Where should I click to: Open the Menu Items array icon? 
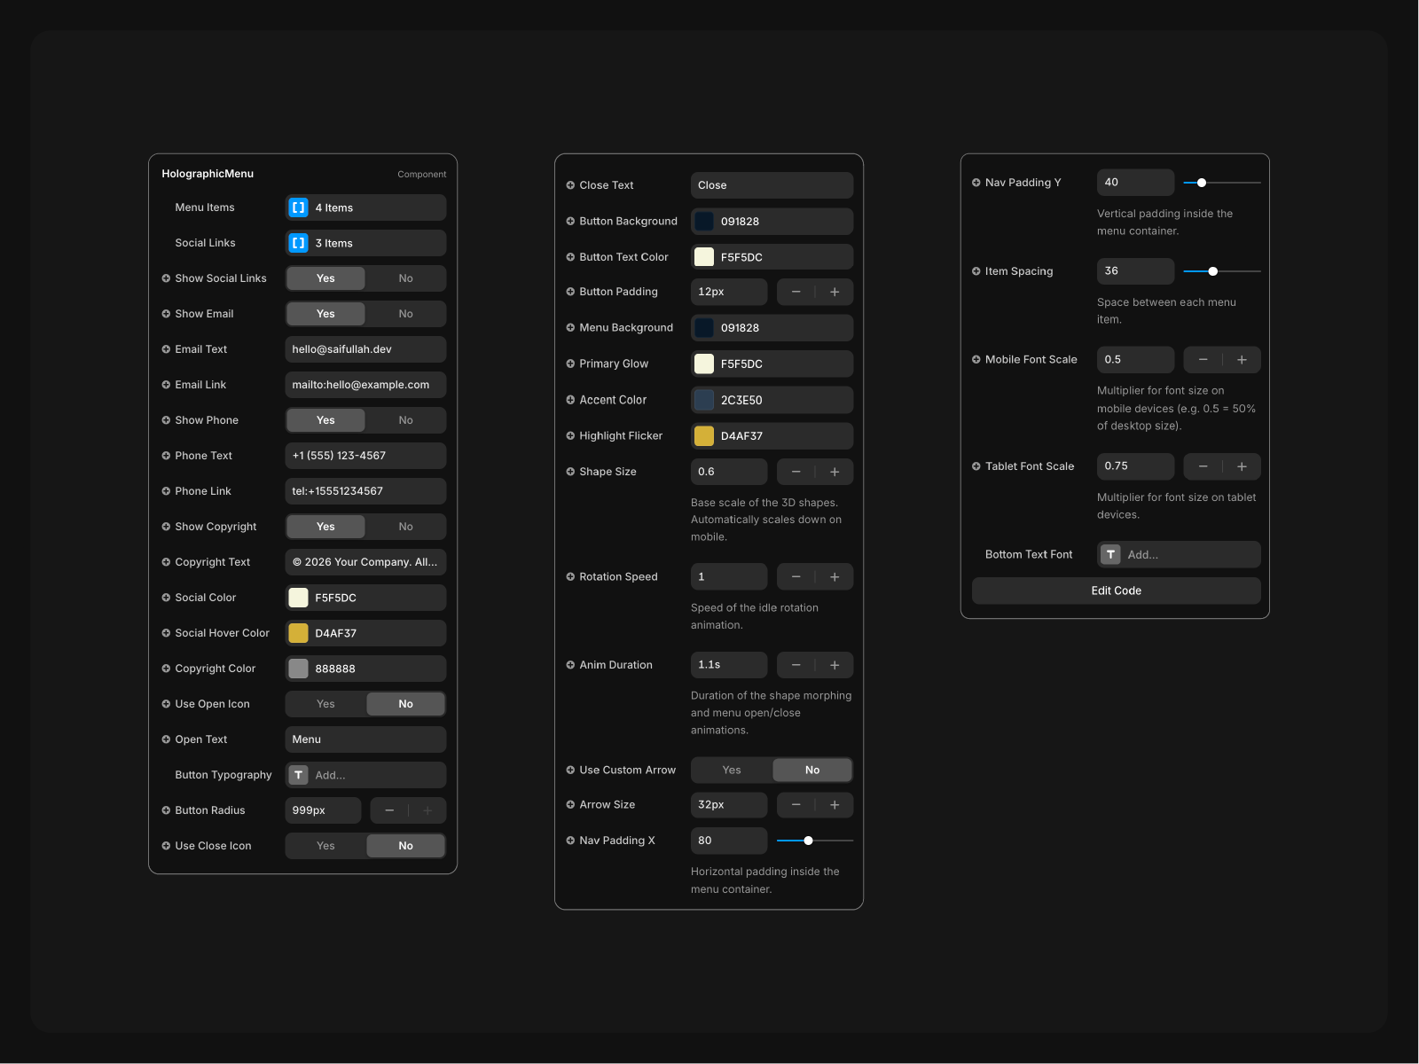[299, 207]
